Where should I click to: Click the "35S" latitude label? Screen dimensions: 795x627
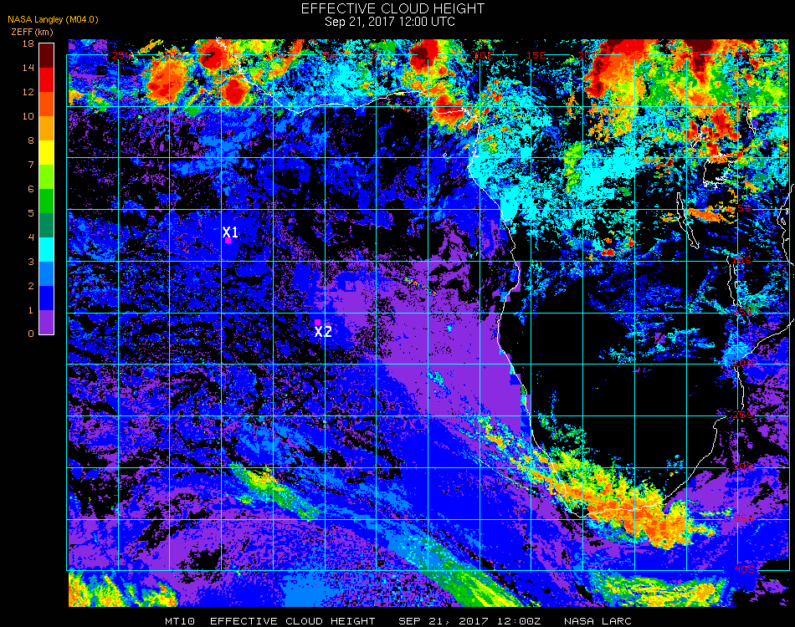click(744, 518)
